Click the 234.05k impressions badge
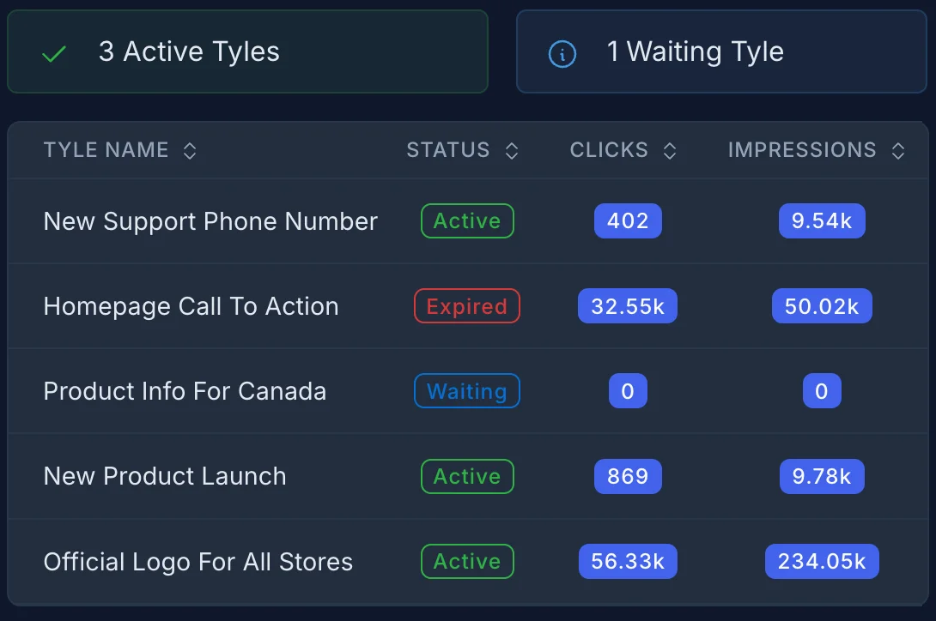 coord(822,561)
